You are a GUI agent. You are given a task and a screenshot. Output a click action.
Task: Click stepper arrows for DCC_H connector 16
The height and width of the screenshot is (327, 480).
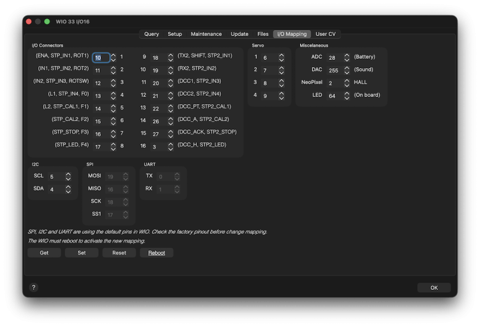click(x=171, y=146)
